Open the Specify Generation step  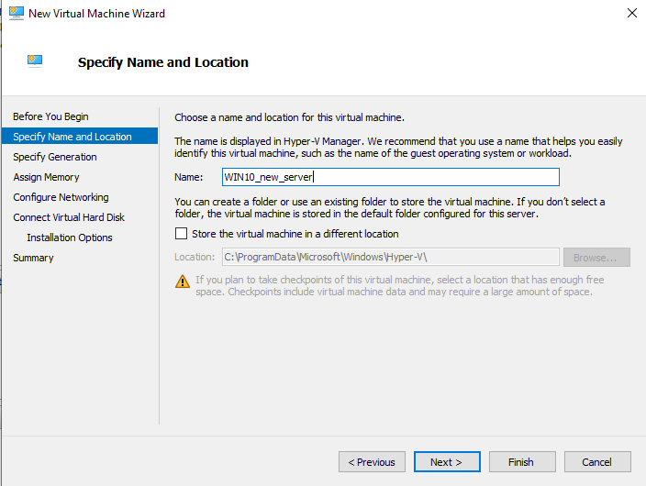click(x=55, y=157)
